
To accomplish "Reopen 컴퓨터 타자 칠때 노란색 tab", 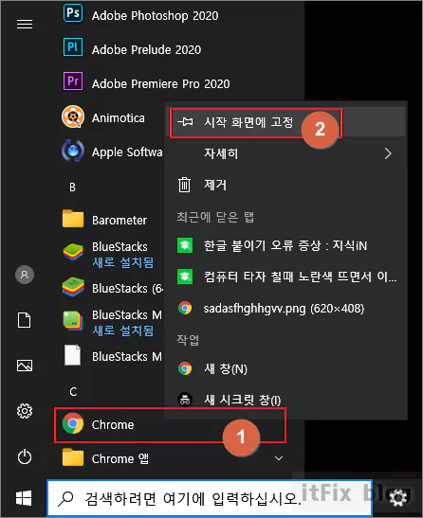I will [x=286, y=277].
